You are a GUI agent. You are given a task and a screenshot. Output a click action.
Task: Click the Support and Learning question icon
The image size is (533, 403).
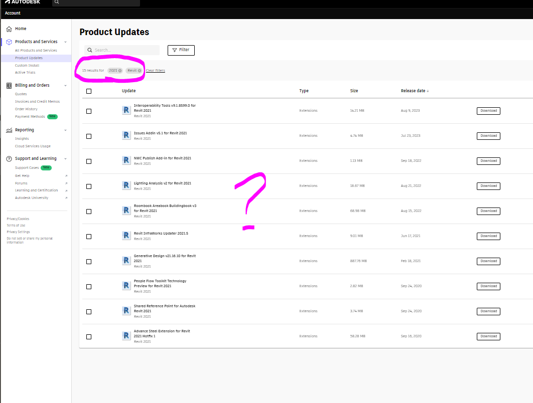tap(9, 158)
